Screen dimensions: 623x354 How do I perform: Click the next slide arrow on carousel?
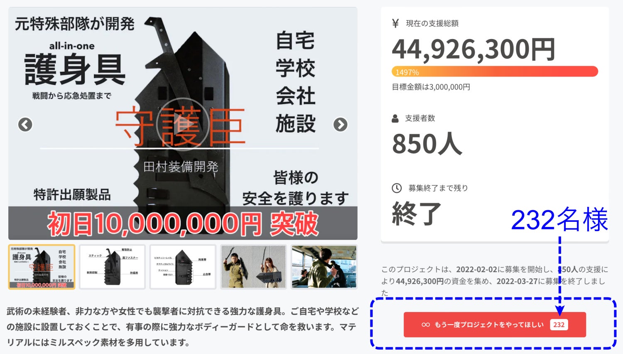point(341,124)
